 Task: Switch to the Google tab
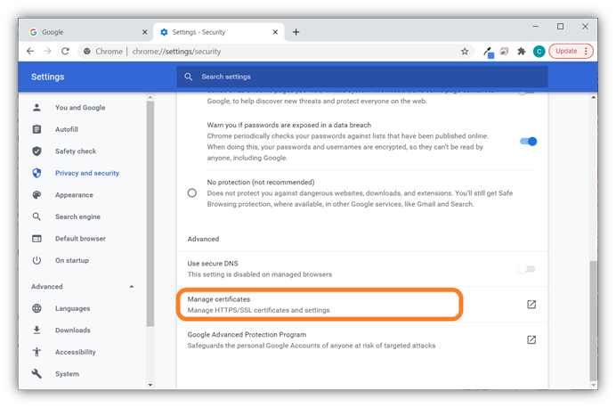coord(85,32)
